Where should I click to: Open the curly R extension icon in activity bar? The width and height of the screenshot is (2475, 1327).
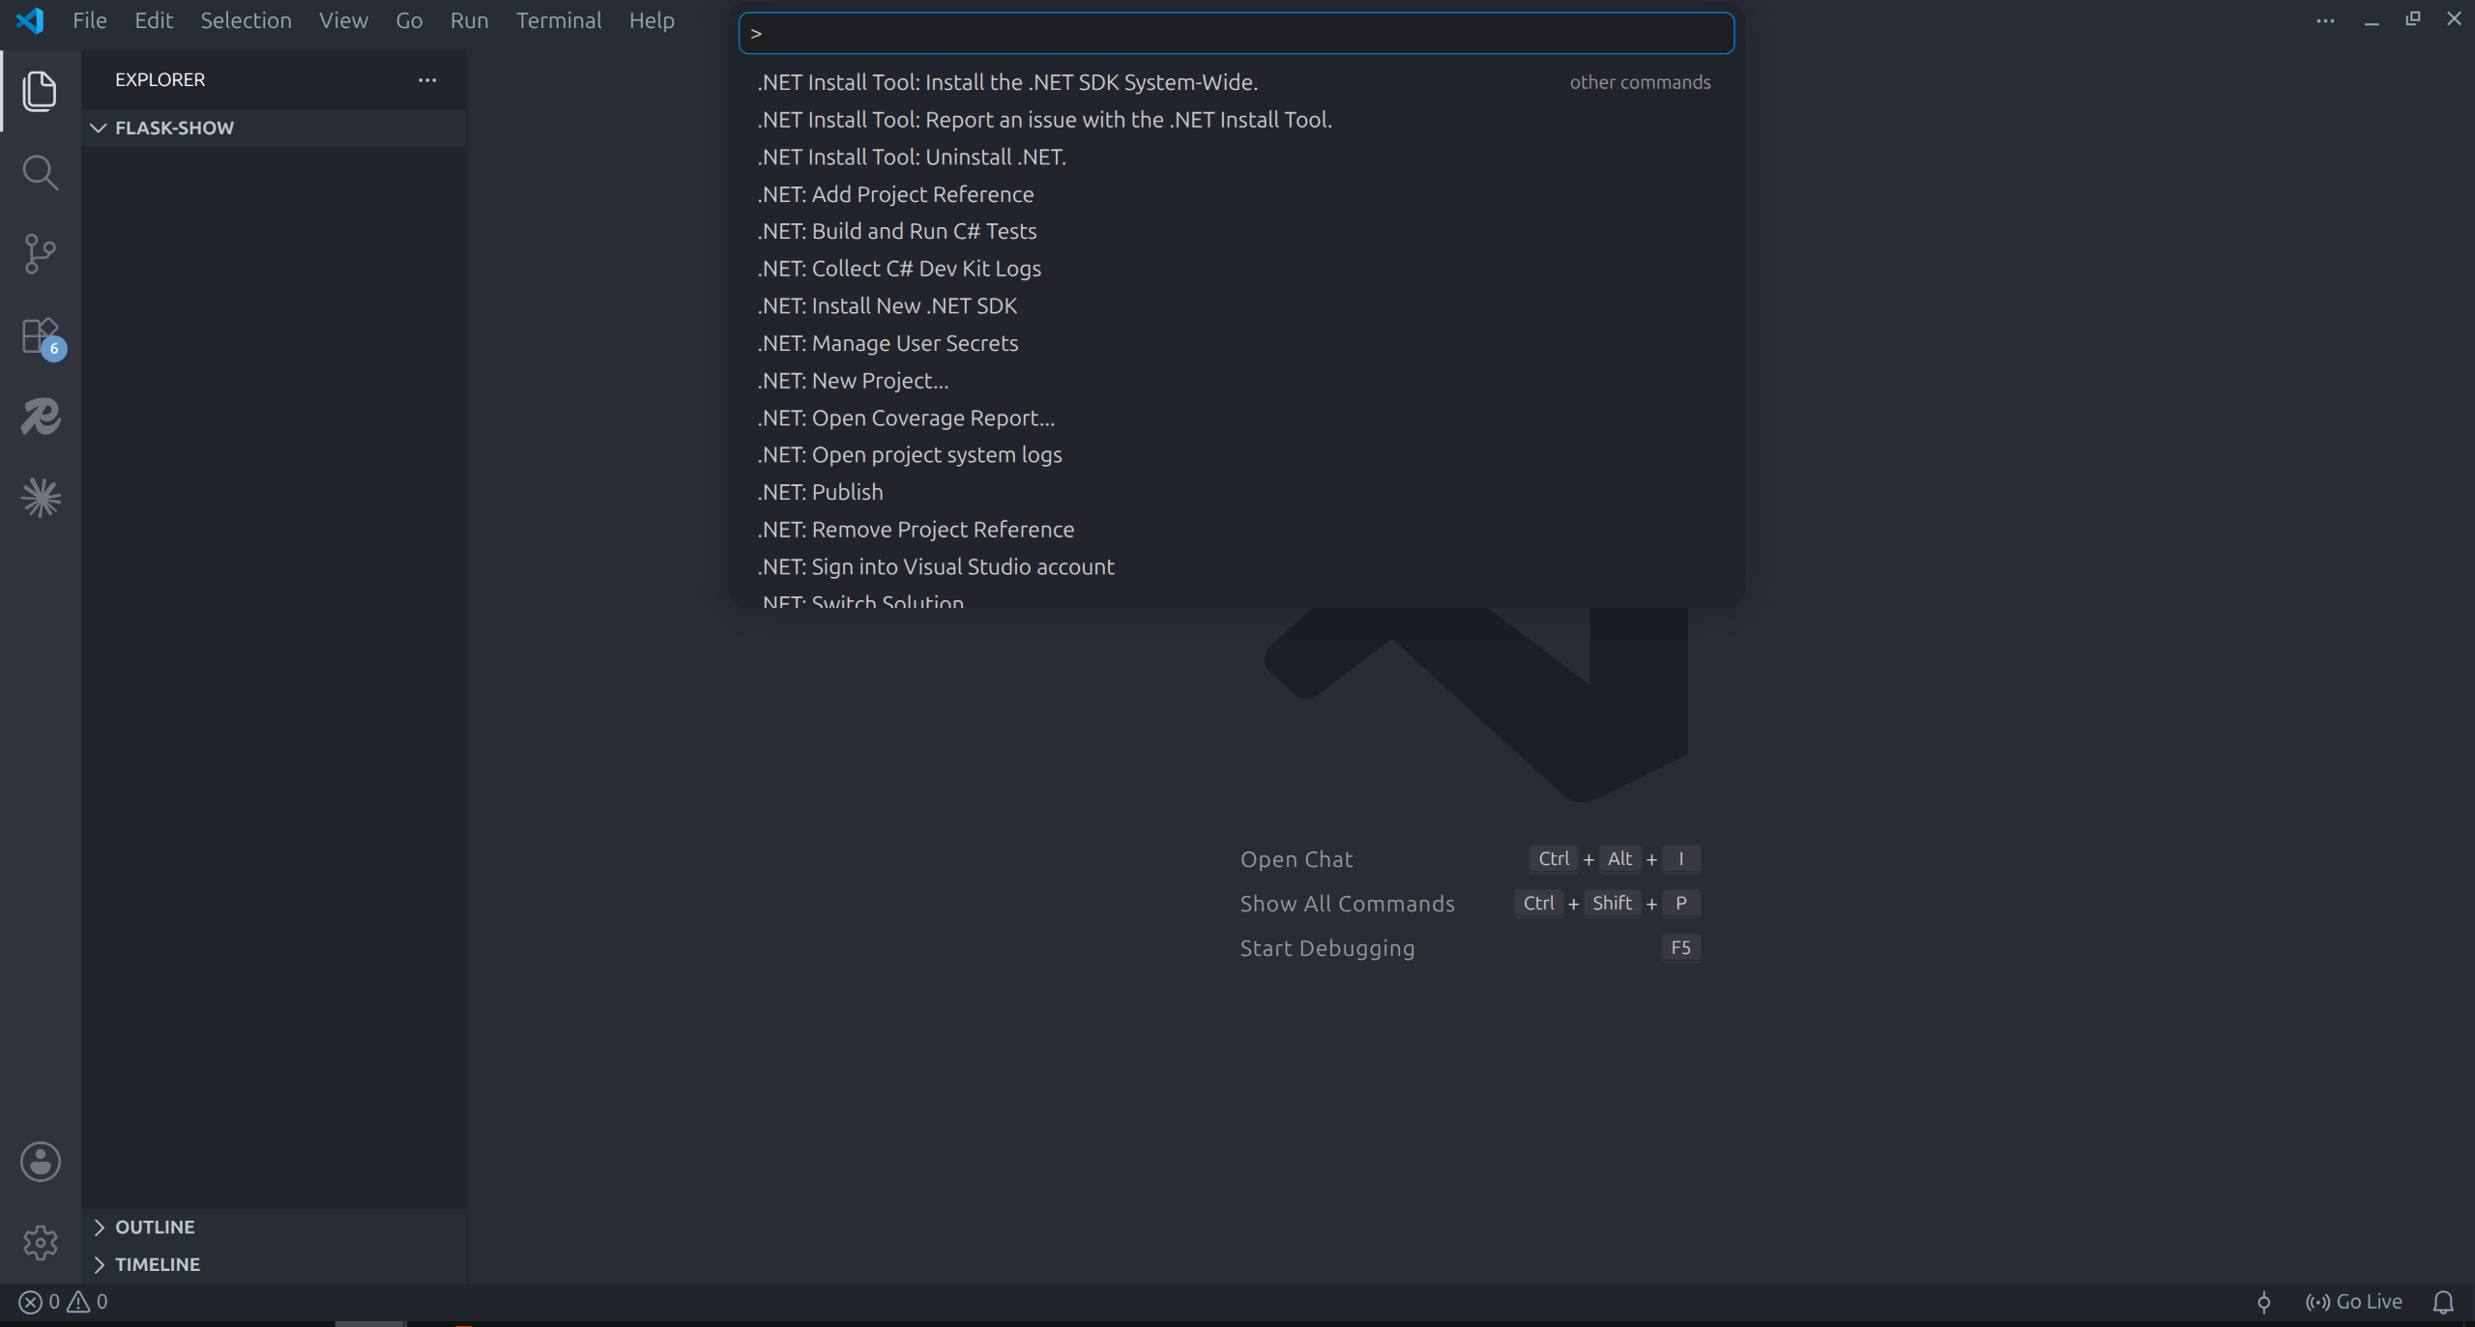tap(40, 417)
